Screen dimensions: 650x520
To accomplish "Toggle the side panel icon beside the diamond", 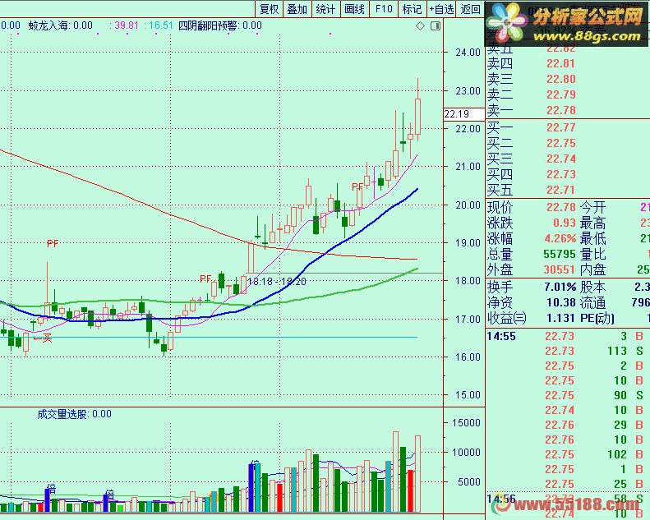I will [436, 26].
